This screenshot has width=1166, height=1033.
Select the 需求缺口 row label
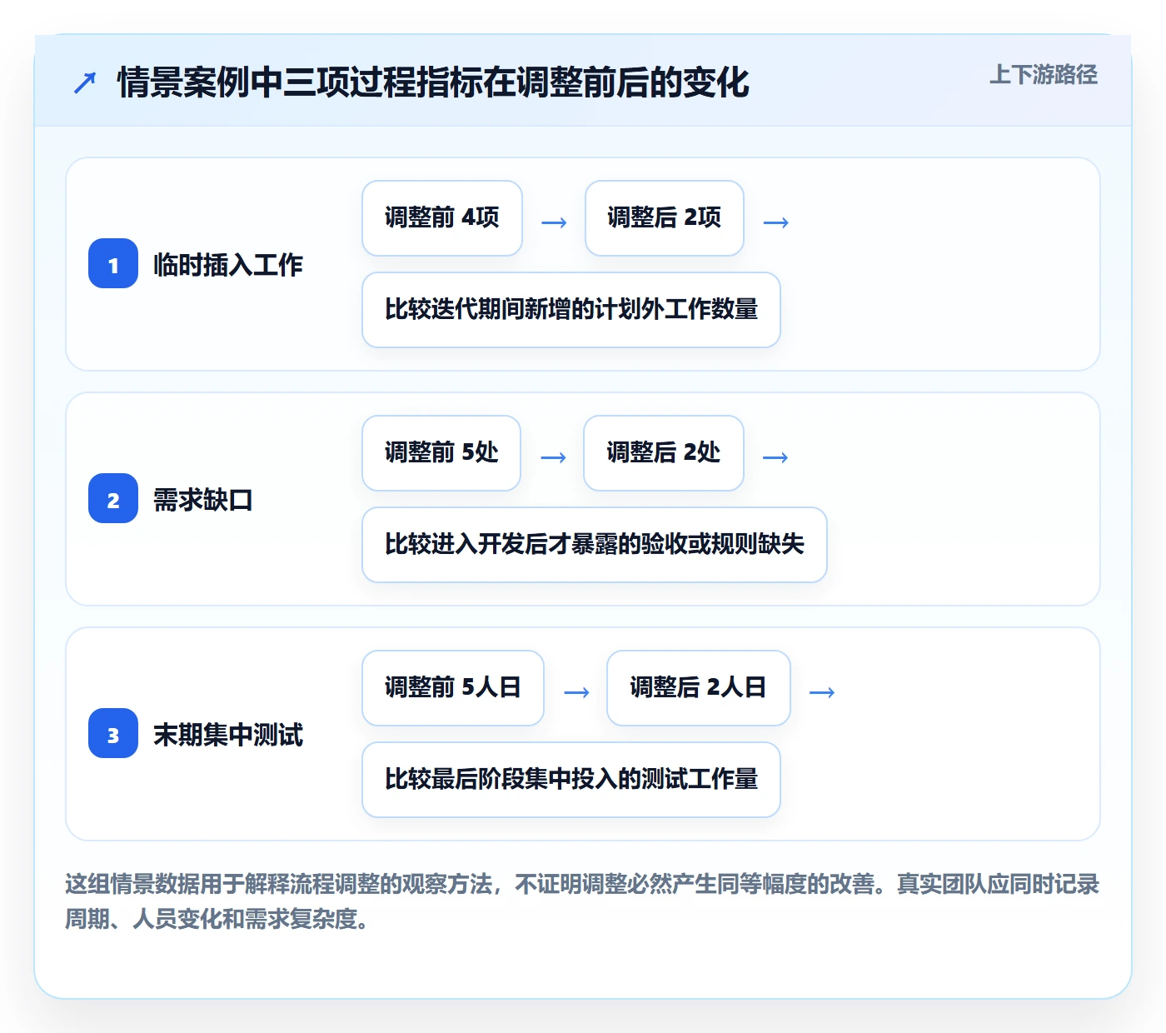(203, 500)
